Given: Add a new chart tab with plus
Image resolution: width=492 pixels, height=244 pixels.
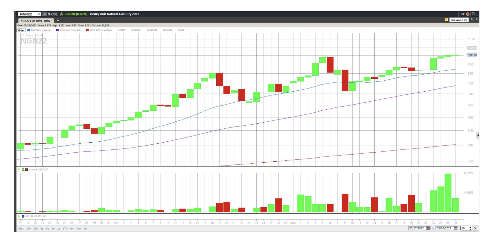Looking at the screenshot, I should (58, 20).
